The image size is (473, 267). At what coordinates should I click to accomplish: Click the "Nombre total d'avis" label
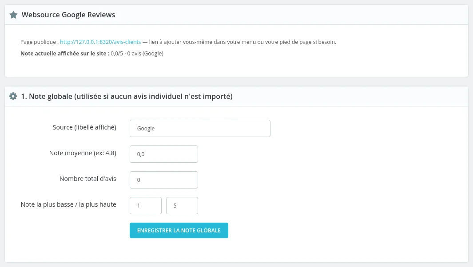pos(88,179)
